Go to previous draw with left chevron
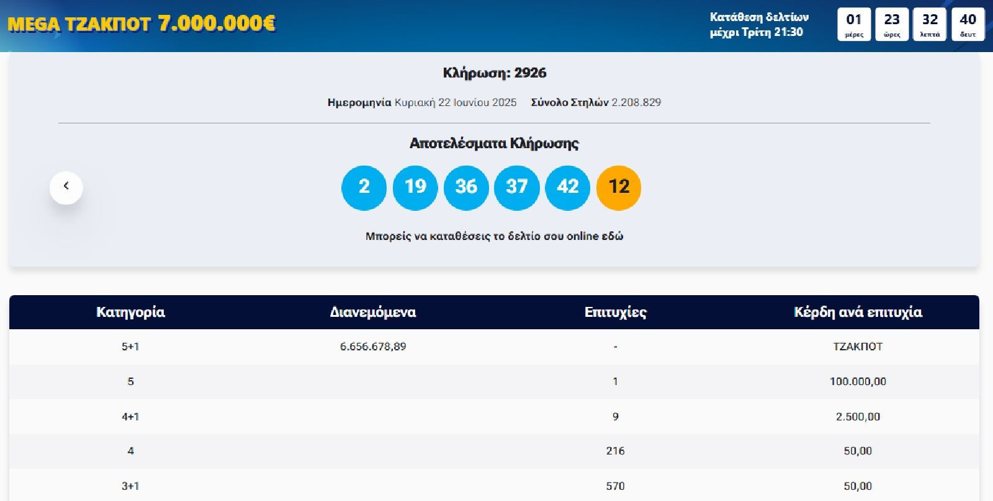993x501 pixels. [66, 187]
